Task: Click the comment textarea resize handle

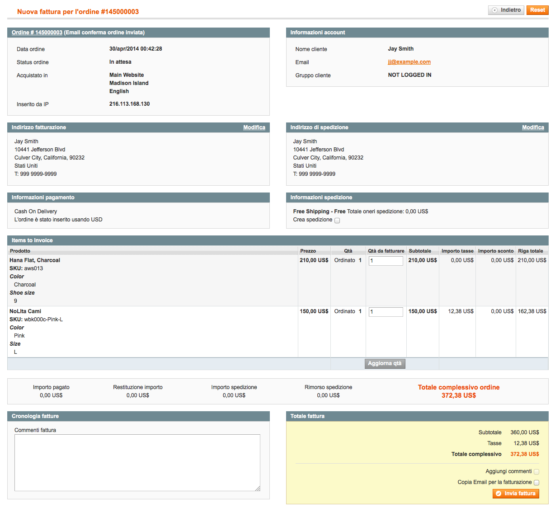Action: [x=258, y=489]
